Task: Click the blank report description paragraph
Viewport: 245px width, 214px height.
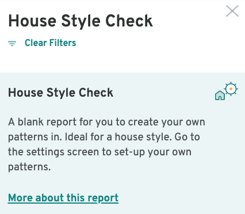Action: 106,144
